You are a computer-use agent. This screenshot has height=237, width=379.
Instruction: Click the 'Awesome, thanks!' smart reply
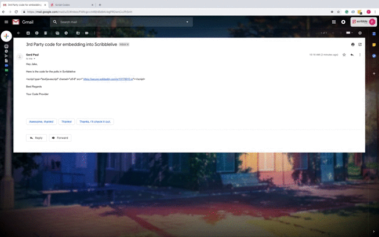click(x=41, y=121)
